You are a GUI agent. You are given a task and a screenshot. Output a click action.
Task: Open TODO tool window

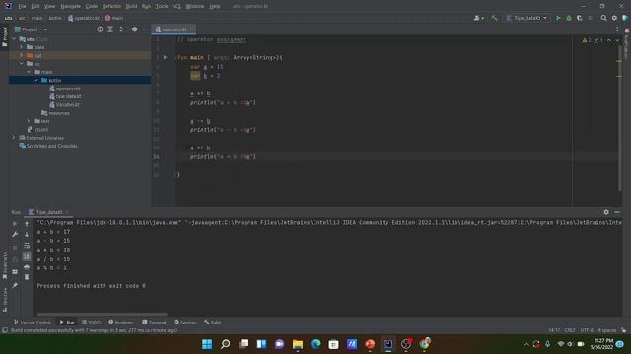(x=92, y=322)
